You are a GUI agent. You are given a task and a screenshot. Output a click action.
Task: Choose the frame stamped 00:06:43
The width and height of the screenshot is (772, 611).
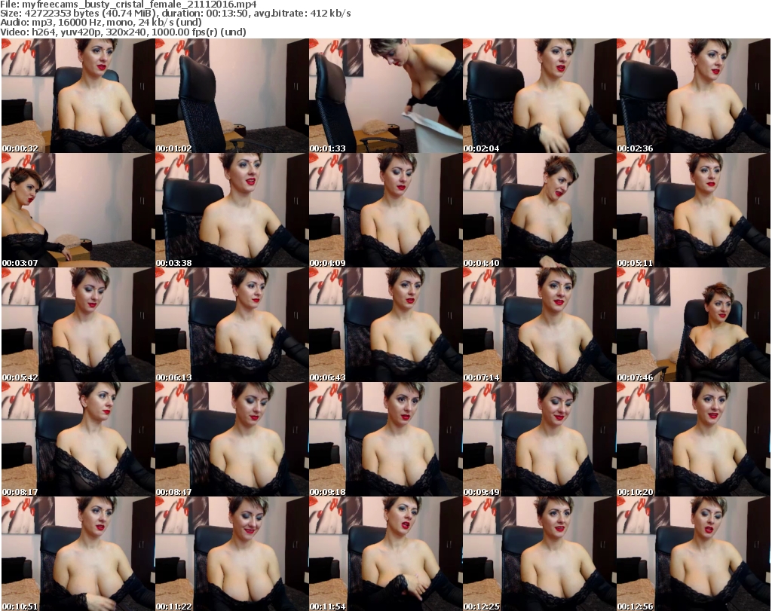pos(385,325)
